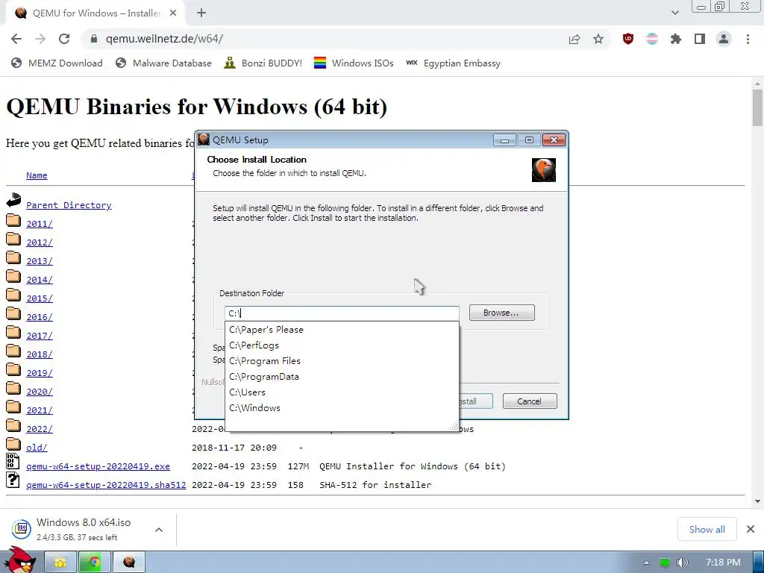Screen dimensions: 764x573
Task: Open the 2021/ folder link
Action: click(x=40, y=410)
